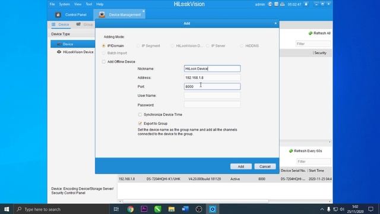
Task: Click the alarm siren icon in title bar
Action: [x=283, y=4]
